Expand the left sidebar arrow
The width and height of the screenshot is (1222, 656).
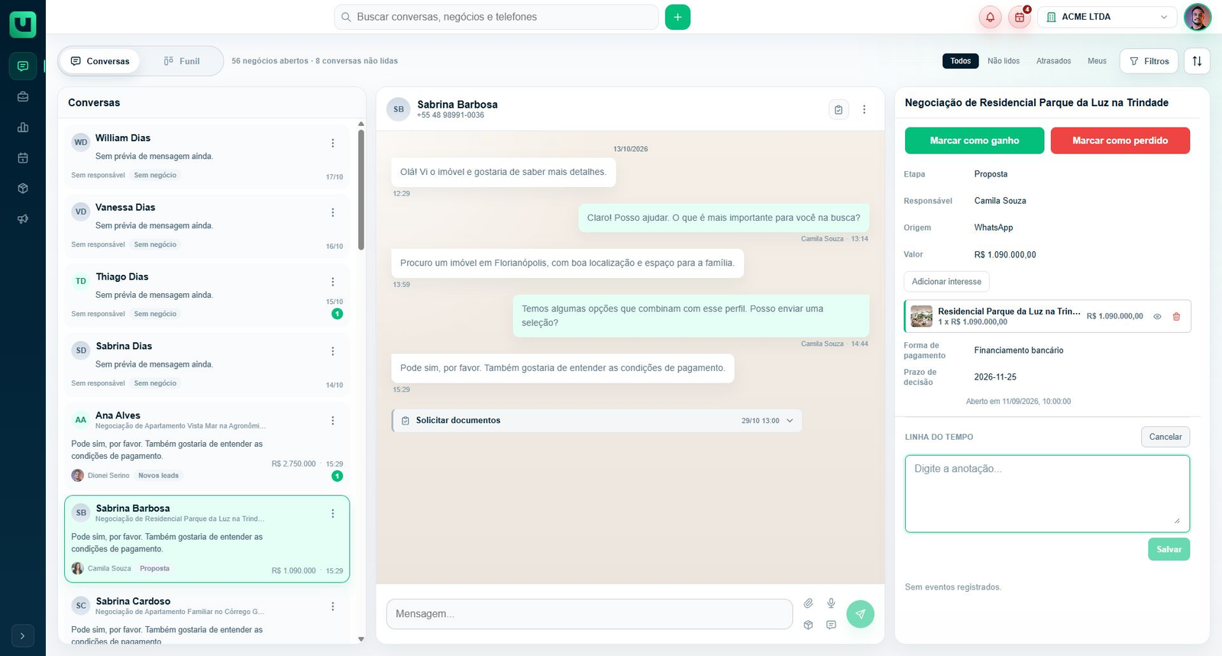[23, 635]
